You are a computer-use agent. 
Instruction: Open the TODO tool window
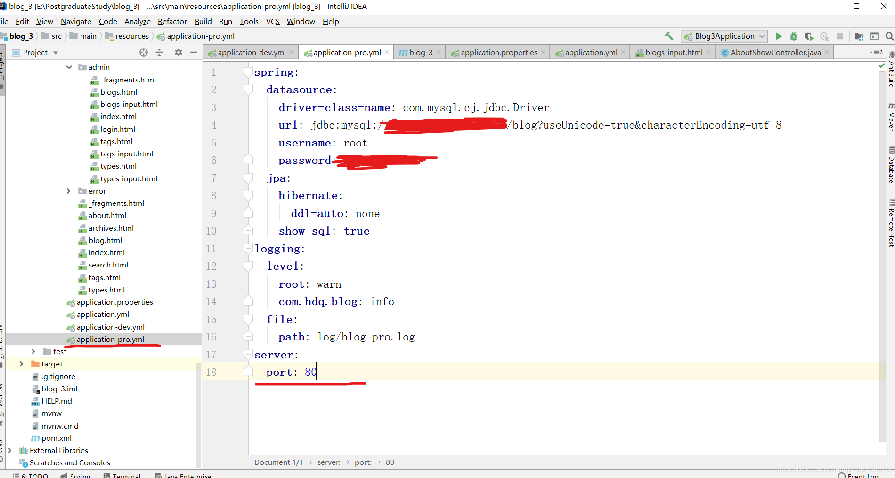pos(31,475)
